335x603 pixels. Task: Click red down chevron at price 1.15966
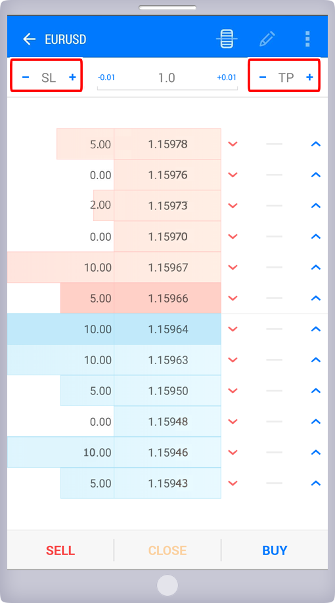point(233,298)
